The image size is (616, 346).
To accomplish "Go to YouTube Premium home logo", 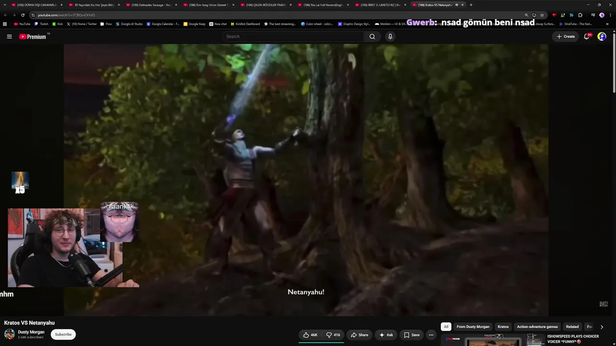I will 33,37.
